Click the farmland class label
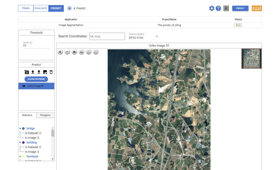The image size is (280, 170). (x=32, y=156)
